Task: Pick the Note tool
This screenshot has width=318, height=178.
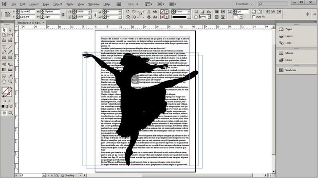Action: [x=4, y=76]
